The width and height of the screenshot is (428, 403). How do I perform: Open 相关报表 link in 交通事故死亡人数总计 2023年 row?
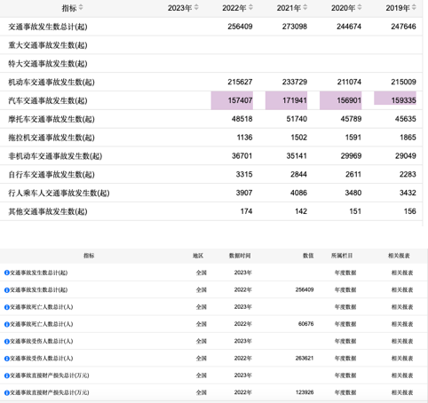[x=402, y=307]
